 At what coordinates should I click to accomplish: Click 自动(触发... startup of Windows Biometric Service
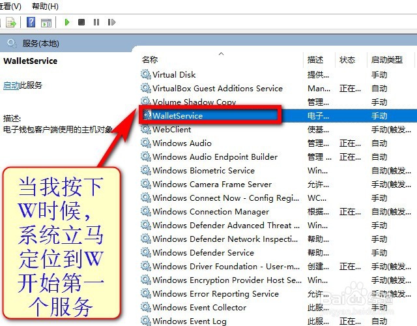[x=391, y=171]
